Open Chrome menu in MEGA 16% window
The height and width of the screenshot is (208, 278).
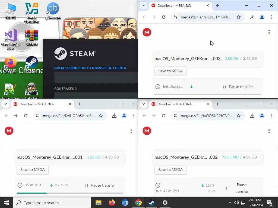pyautogui.click(x=271, y=116)
